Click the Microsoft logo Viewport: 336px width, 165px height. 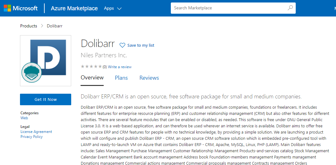tap(21, 8)
